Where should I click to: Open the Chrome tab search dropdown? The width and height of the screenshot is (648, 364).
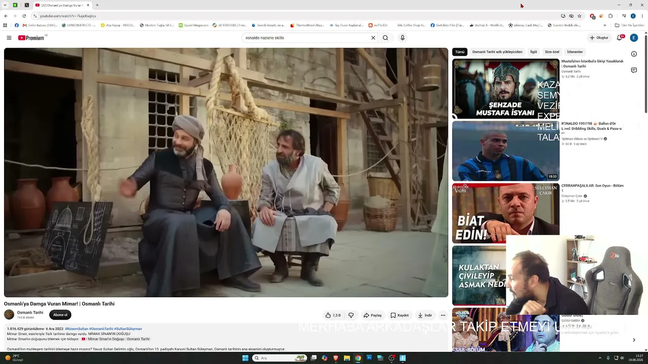point(5,5)
